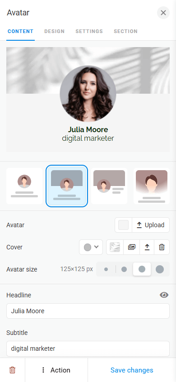The width and height of the screenshot is (176, 382).
Task: Edit the Subtitle field with digital marketer
Action: point(88,349)
